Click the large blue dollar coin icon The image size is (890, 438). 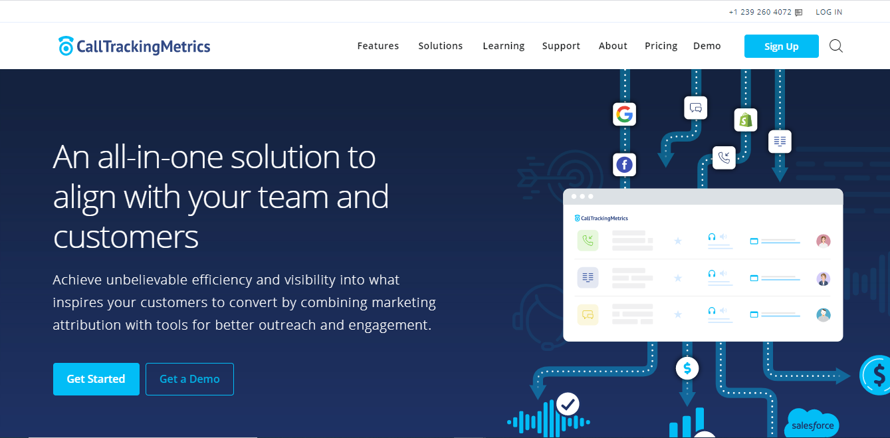[x=876, y=375]
